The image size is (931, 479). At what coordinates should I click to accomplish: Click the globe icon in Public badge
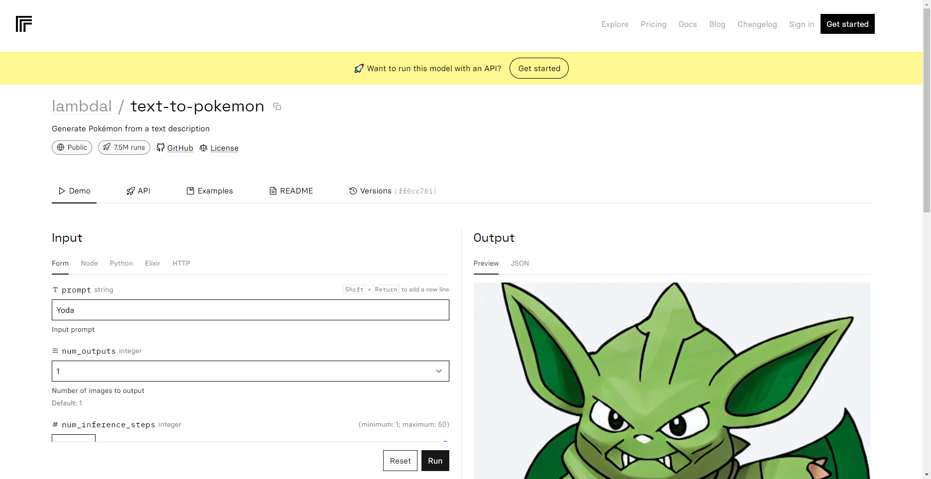(x=61, y=147)
